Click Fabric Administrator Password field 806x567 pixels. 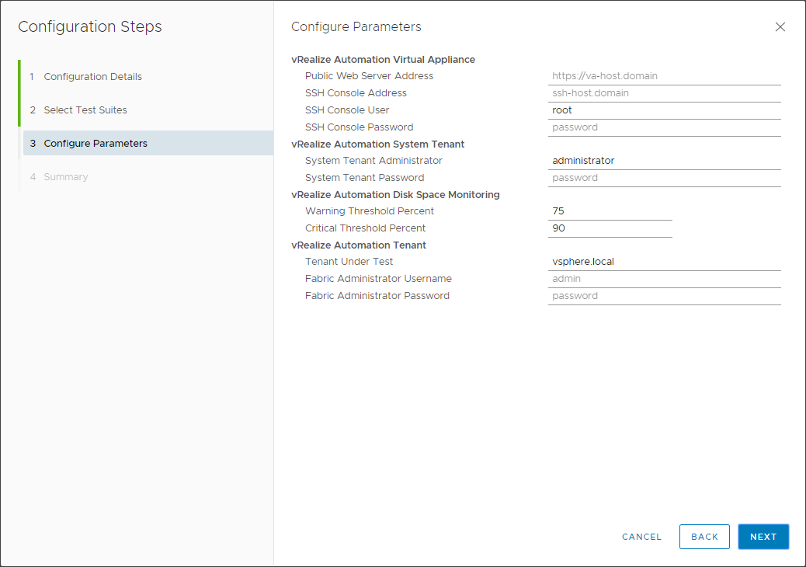(664, 296)
